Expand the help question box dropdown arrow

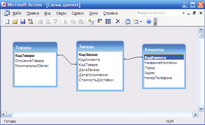[x=183, y=13]
